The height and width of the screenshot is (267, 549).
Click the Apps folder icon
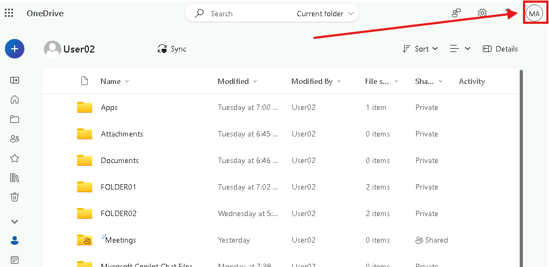(85, 107)
